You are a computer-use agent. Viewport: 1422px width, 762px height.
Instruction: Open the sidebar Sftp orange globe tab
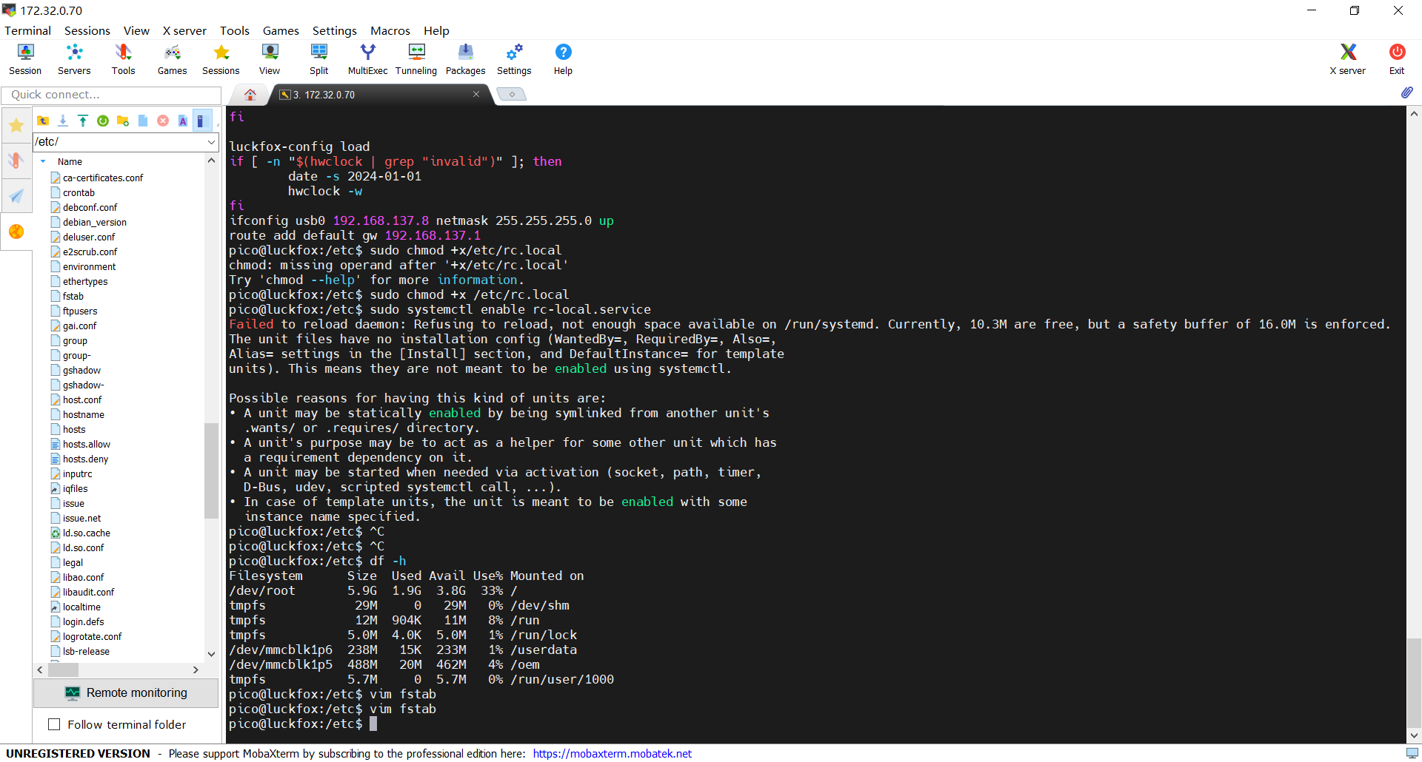tap(16, 232)
